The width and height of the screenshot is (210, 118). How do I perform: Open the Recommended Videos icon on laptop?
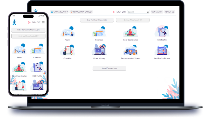tap(130, 50)
